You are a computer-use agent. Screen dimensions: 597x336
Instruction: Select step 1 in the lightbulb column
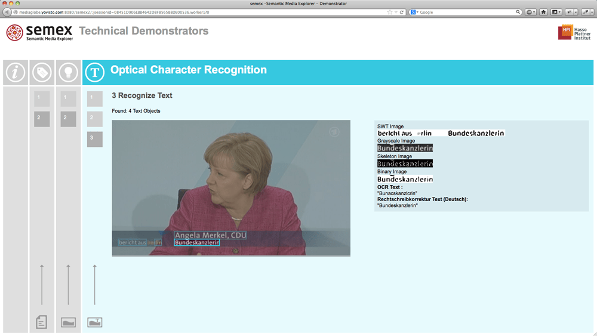[68, 98]
